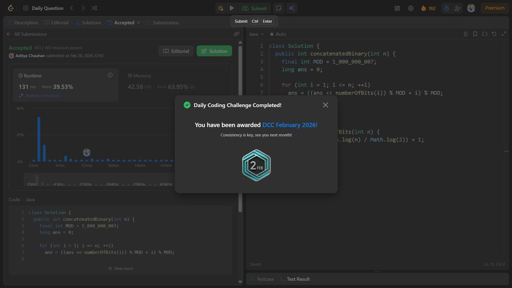Image resolution: width=512 pixels, height=288 pixels.
Task: Select the Accepted tab
Action: click(121, 23)
